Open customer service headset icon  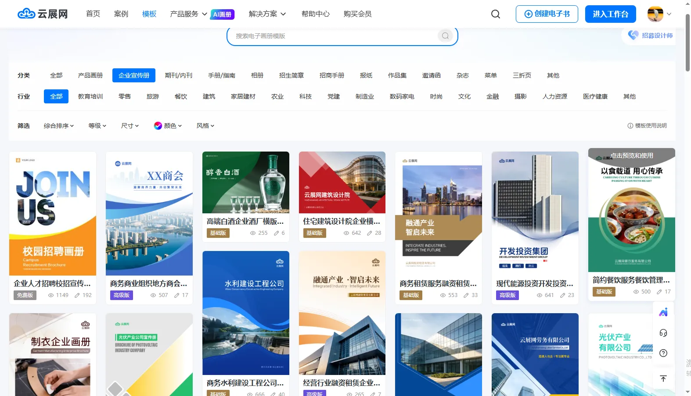point(663,333)
